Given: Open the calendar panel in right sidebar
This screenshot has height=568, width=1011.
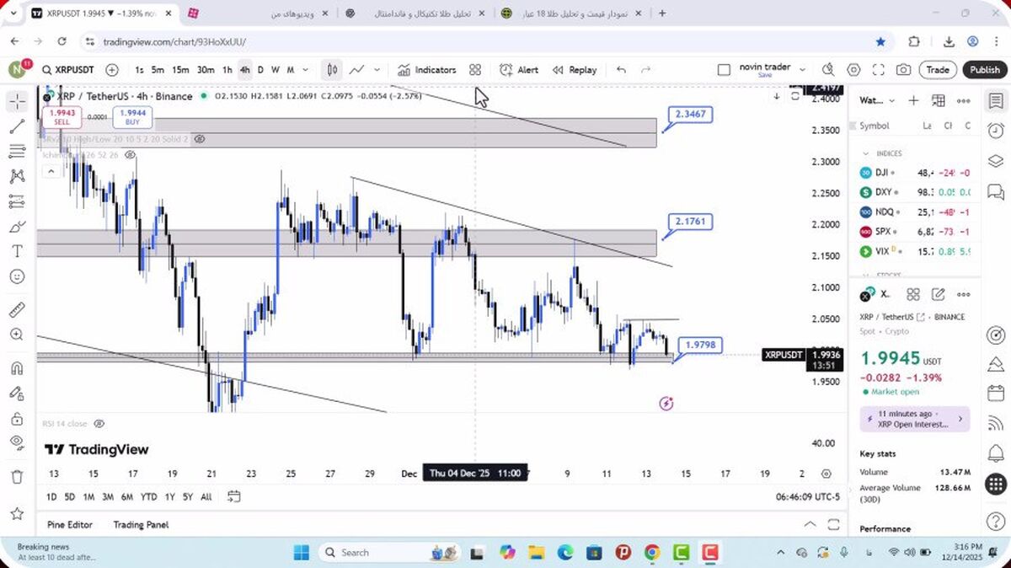Looking at the screenshot, I should click(996, 394).
